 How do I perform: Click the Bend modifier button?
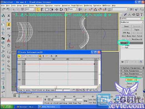point(126,26)
